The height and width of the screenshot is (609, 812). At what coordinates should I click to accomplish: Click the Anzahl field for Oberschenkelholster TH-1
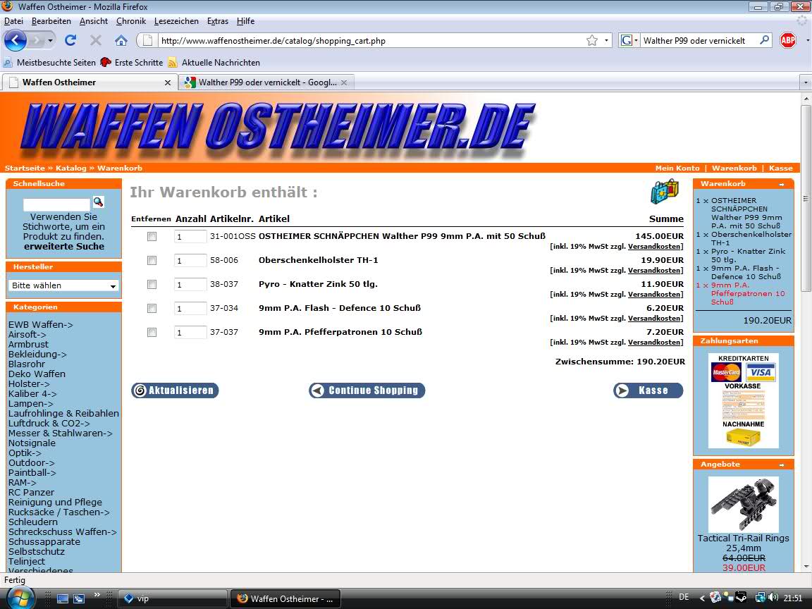point(190,261)
